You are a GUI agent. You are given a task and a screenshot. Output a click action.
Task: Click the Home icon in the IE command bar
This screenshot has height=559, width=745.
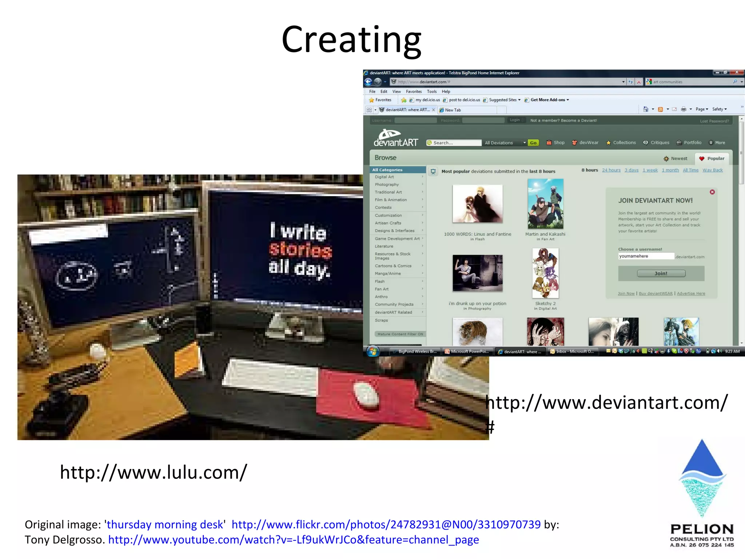[x=646, y=109]
